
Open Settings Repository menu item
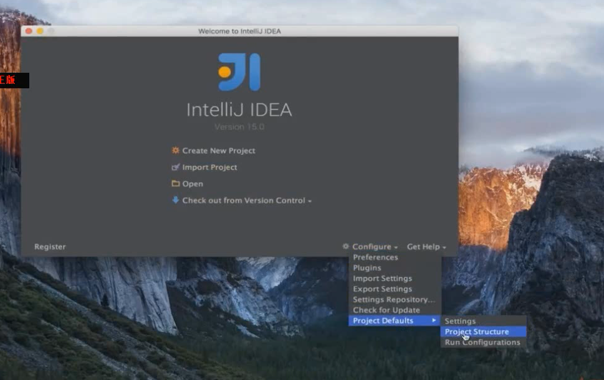(x=395, y=299)
